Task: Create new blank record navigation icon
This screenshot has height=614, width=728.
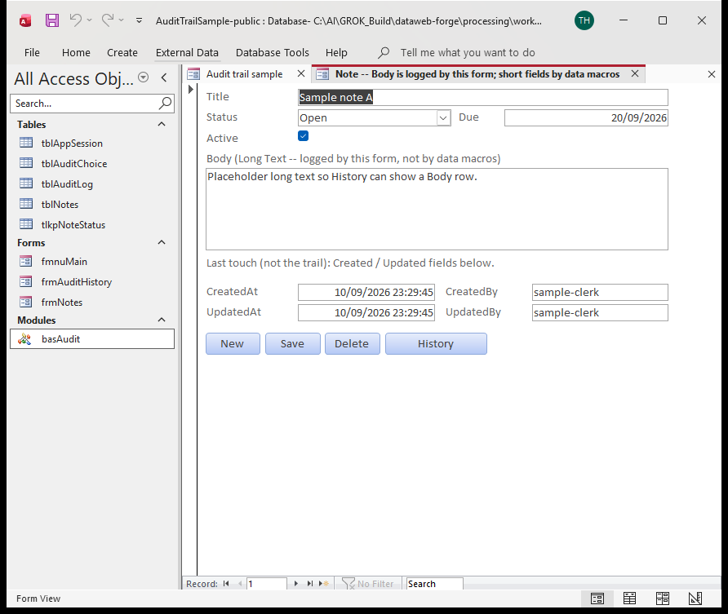Action: (x=324, y=584)
